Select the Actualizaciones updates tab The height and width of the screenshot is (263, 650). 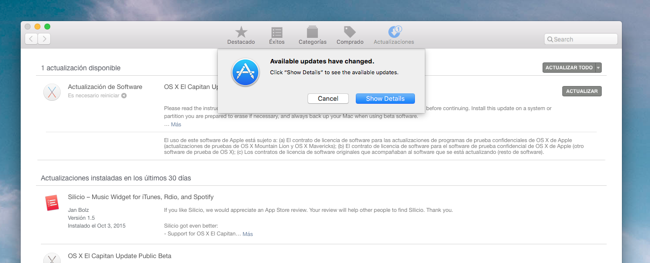pyautogui.click(x=394, y=35)
